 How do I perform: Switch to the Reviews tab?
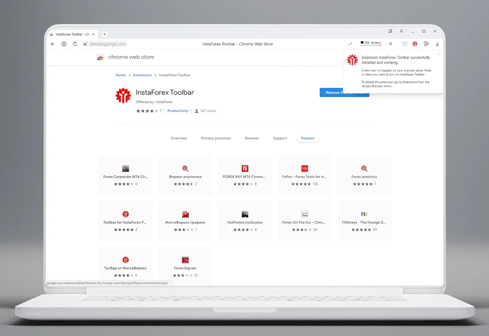(252, 138)
